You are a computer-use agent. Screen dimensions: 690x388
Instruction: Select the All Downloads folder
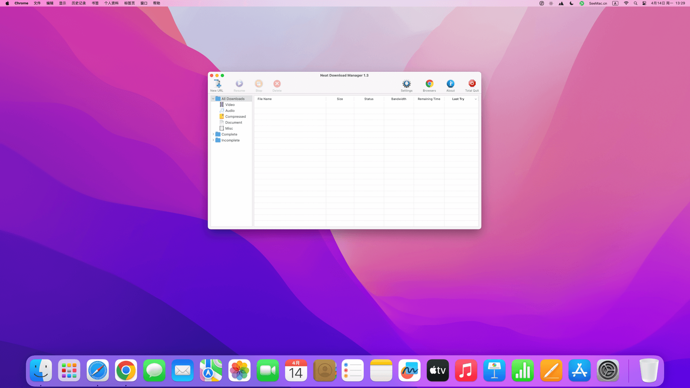tap(233, 99)
